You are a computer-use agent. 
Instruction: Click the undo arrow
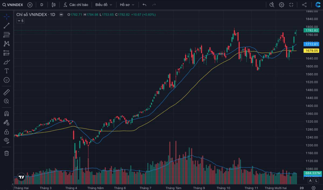pos(145,5)
